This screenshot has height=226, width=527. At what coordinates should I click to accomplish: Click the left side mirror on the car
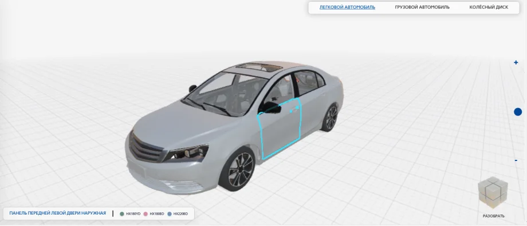[270, 107]
